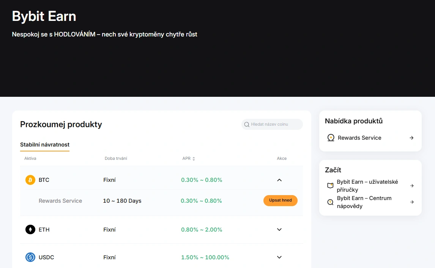Open Bybit Earn – Centrum nápovědy link
Screen dimensions: 435x268
(364, 202)
